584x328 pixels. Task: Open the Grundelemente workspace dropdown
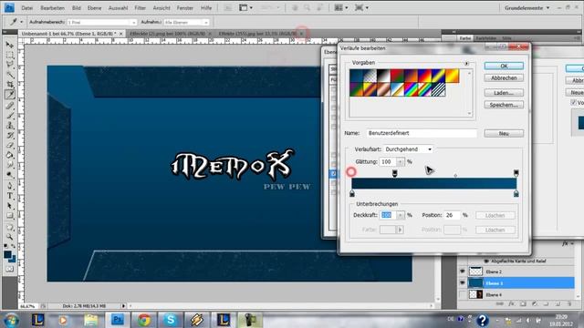click(x=527, y=8)
